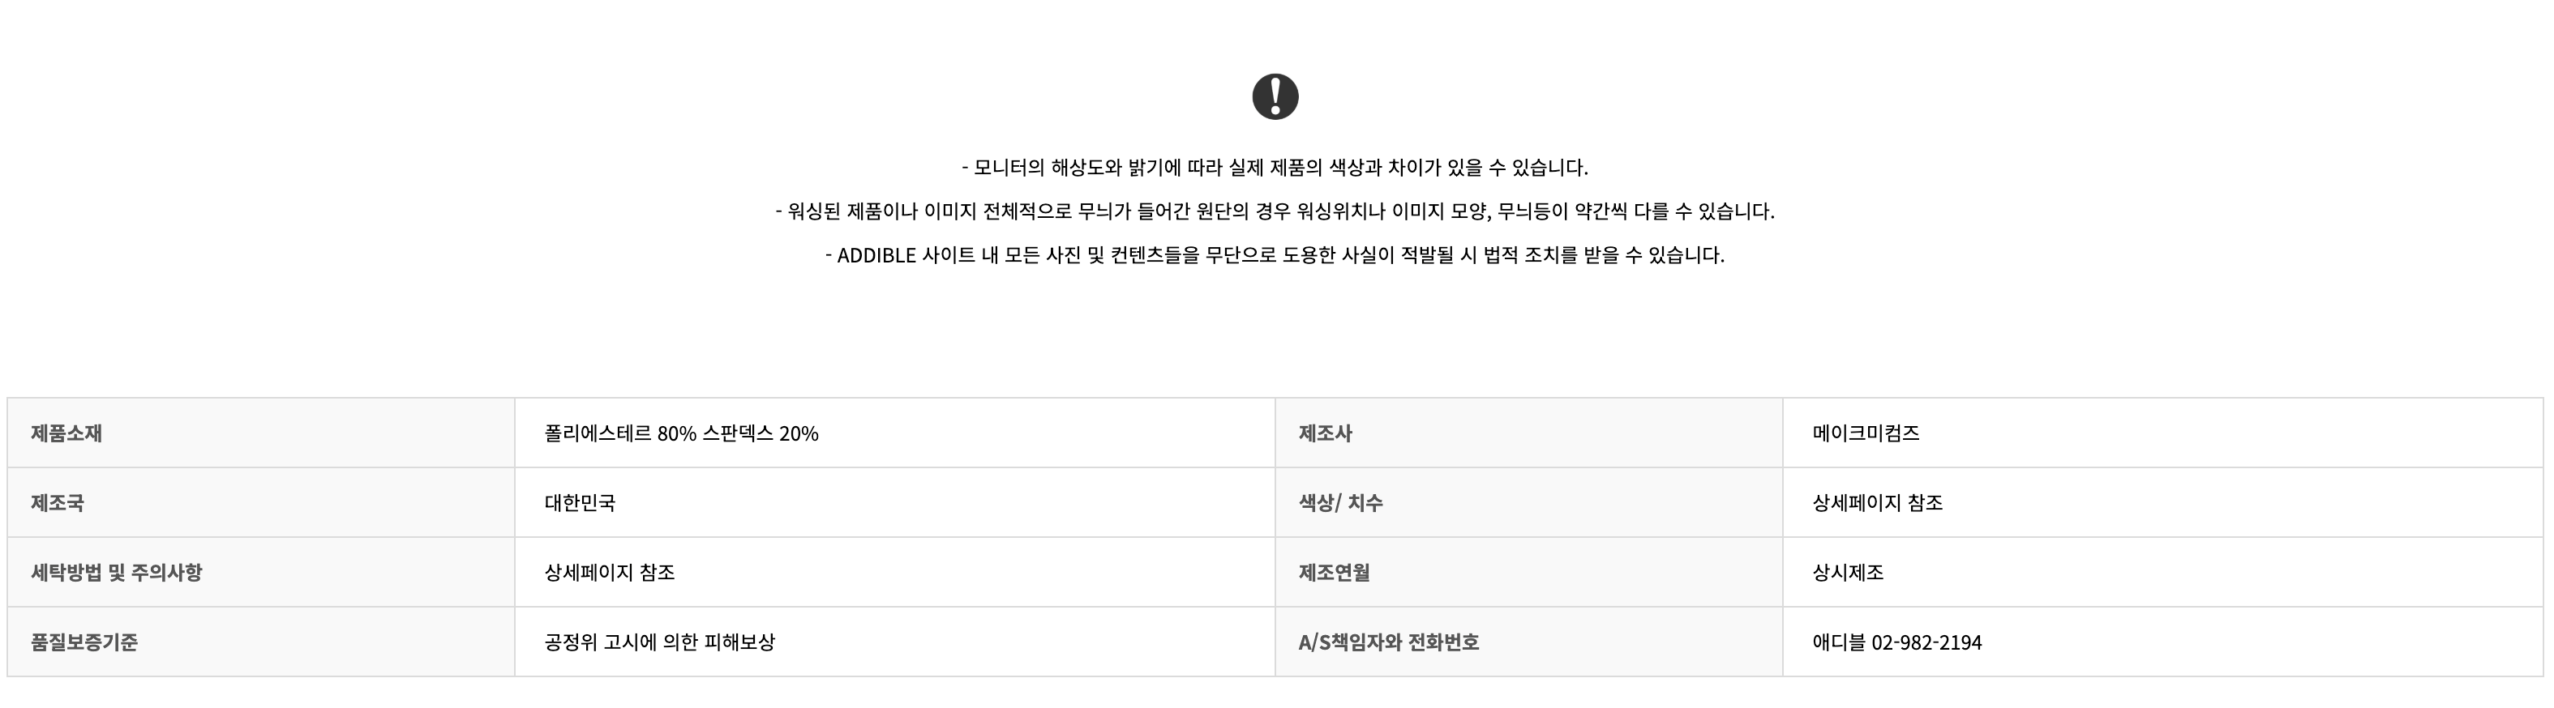Click the 애디블 02-982-2194 phone number
2554x708 pixels.
pyautogui.click(x=1896, y=642)
